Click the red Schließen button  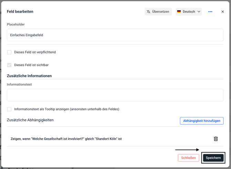pyautogui.click(x=188, y=158)
